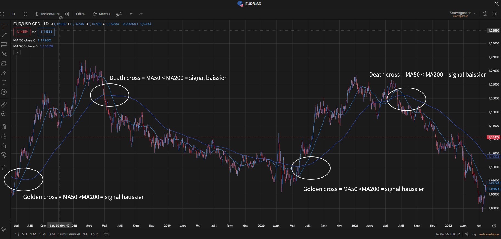
Task: Select the crosshair cursor tool
Action: tap(4, 26)
